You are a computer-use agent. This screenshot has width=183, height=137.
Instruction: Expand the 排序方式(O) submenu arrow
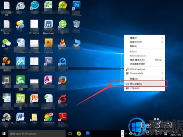pyautogui.click(x=162, y=42)
